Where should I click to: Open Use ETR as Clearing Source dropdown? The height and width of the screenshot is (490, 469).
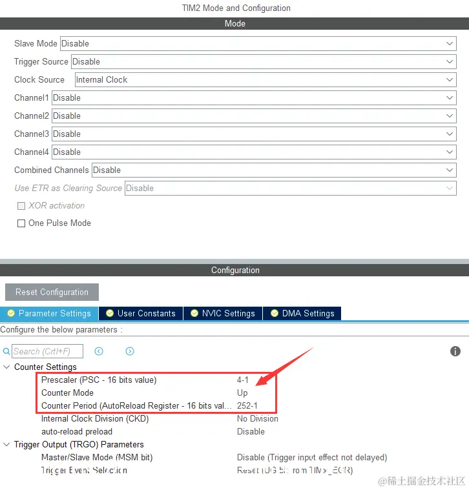point(291,189)
